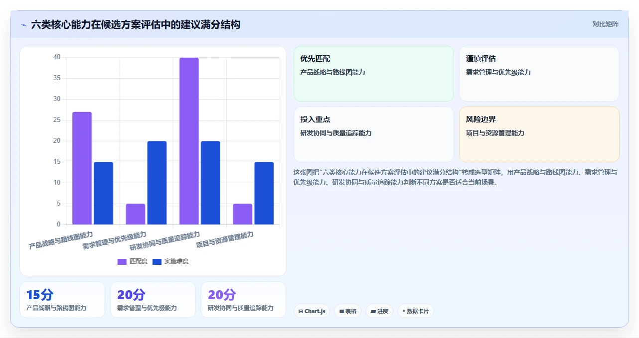Click the purple 匹配度 bar for 需求管理与优先级能力
The height and width of the screenshot is (338, 639).
[x=136, y=214]
